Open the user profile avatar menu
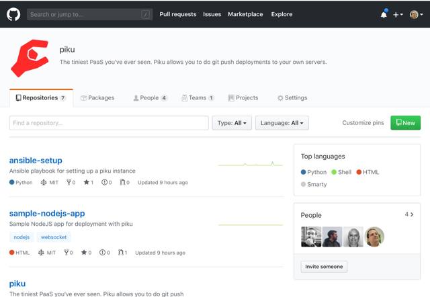Viewport: 430px width, 297px height. (416, 14)
